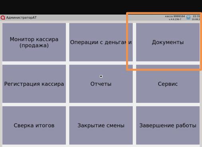The width and height of the screenshot is (202, 147).
Task: Click the red logo icon near АдминистраторАТ
Action: (x=3, y=18)
